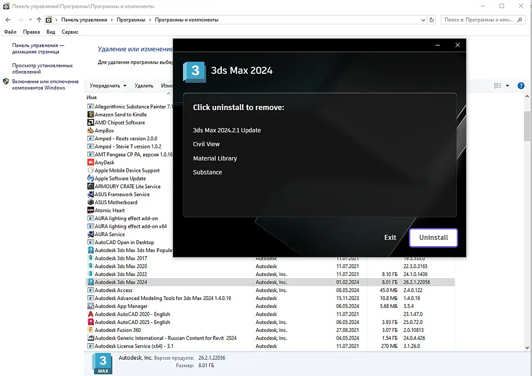
Task: Select Autodesk AutoCAD 2020 - English icon
Action: point(91,314)
